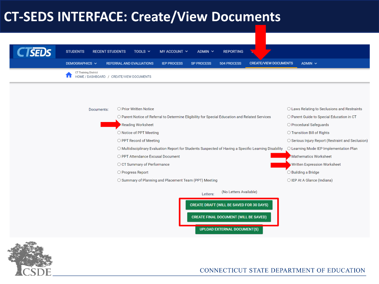Go to 504 Process tab

[230, 63]
